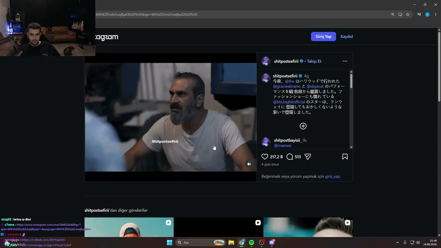Click the 217,2 B likes count

point(276,157)
